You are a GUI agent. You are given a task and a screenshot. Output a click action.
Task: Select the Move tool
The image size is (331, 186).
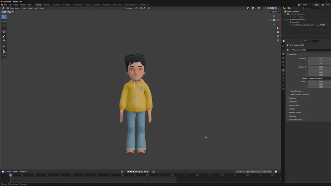coord(4,27)
